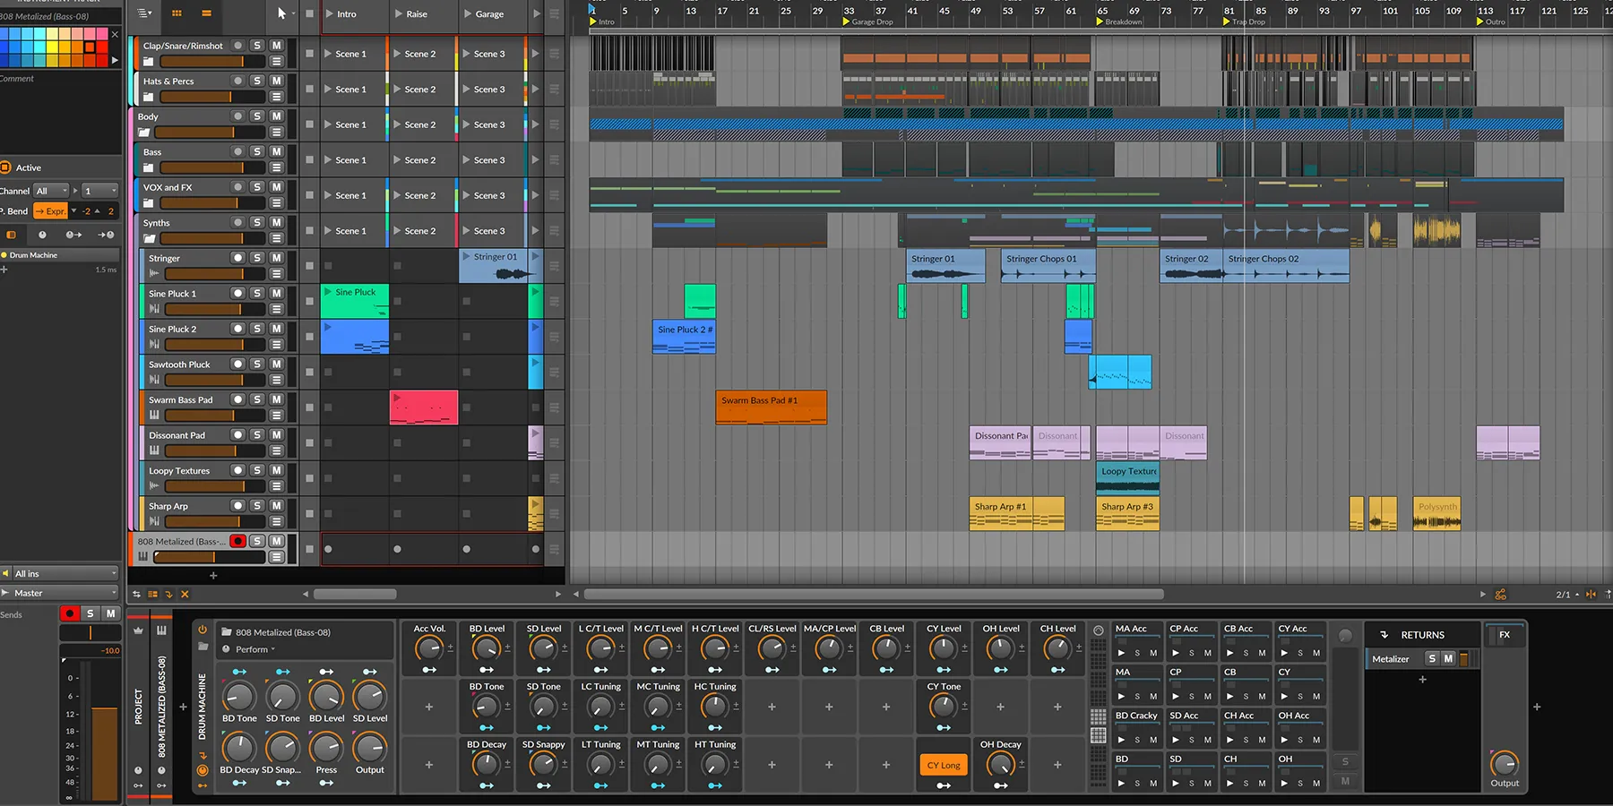Click the FX chain icon in Returns panel
The height and width of the screenshot is (806, 1613).
[1505, 635]
